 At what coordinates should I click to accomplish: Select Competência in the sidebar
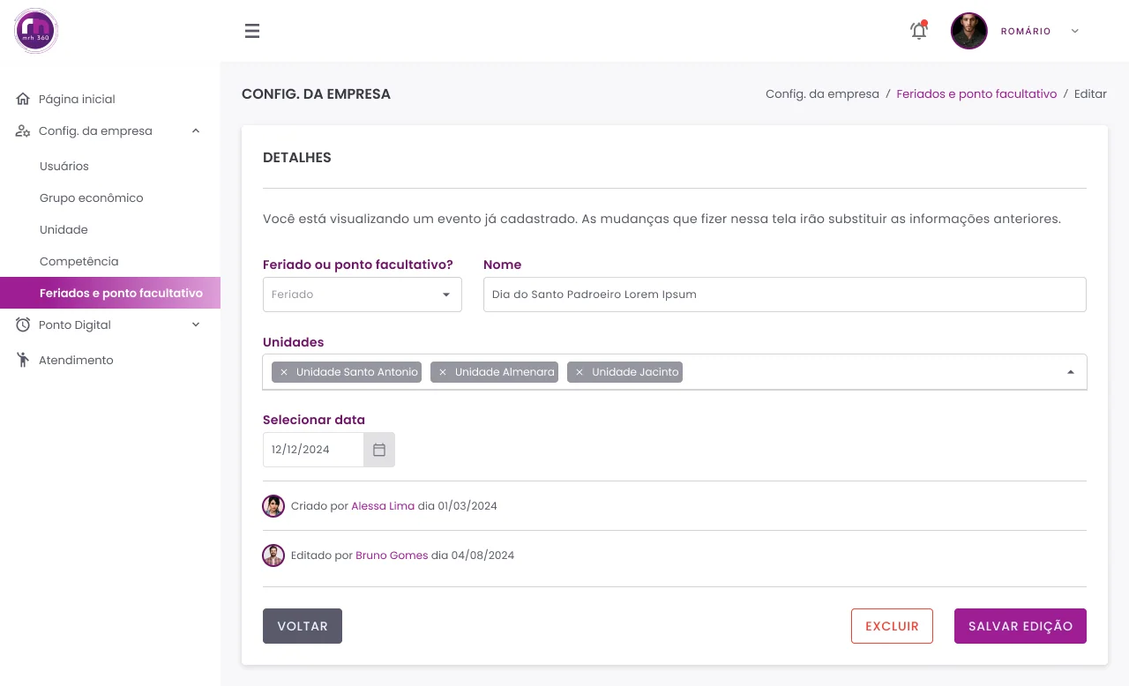pos(79,261)
